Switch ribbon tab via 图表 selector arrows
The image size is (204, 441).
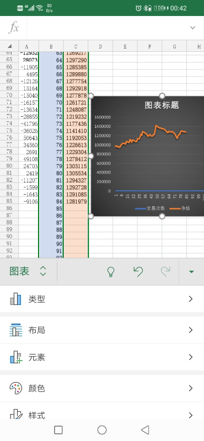click(43, 271)
